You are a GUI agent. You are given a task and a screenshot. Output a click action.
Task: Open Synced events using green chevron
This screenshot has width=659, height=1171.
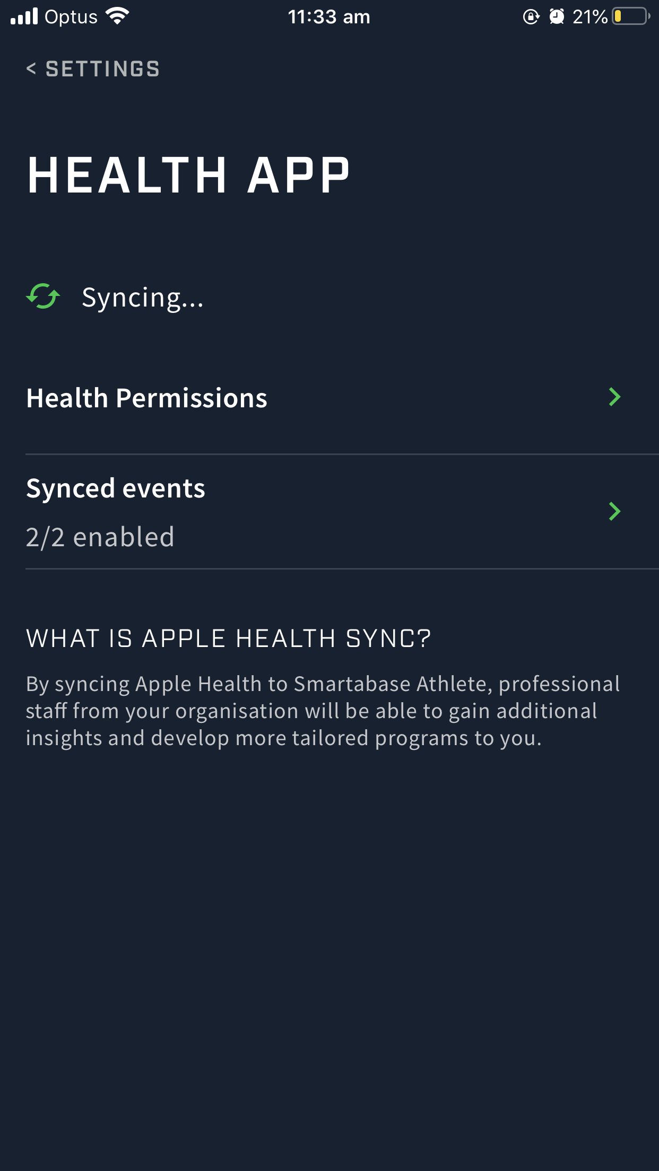tap(614, 511)
